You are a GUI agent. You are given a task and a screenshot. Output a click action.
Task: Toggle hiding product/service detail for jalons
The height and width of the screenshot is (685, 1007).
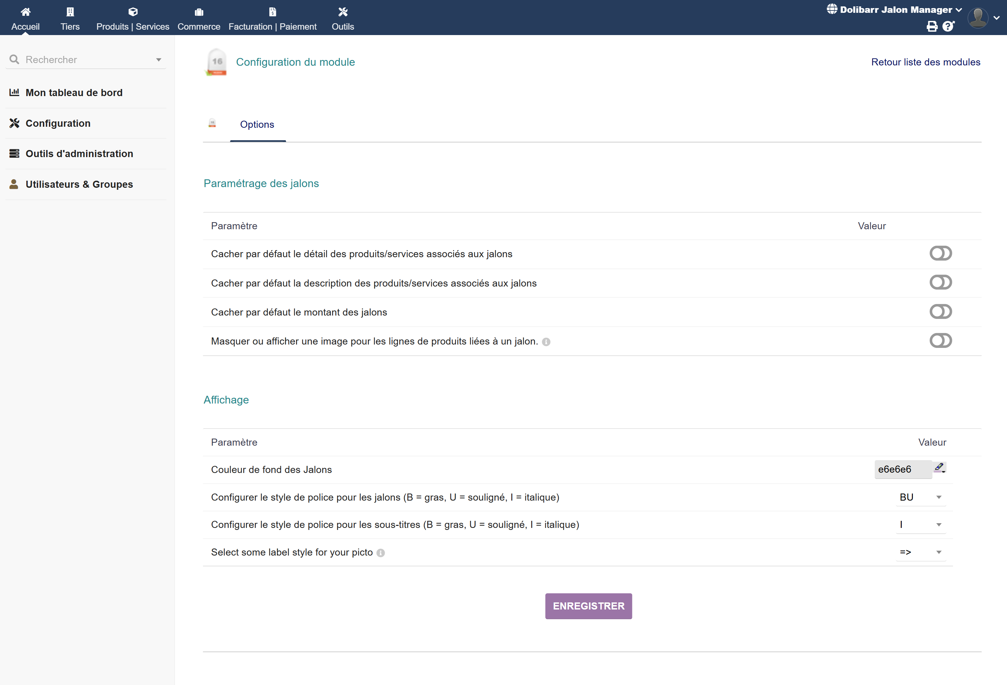(x=940, y=254)
